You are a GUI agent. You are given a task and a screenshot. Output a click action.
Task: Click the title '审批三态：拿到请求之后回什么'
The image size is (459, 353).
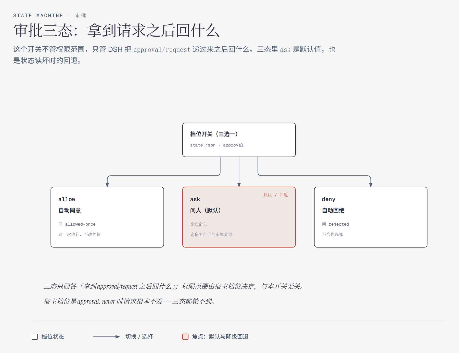[x=116, y=31]
